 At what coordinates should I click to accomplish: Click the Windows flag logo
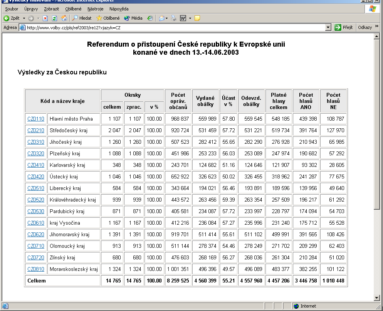(x=372, y=9)
